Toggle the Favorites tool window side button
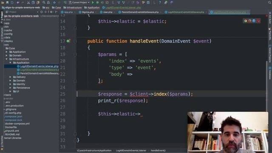The image size is (272, 153). pyautogui.click(x=2, y=143)
